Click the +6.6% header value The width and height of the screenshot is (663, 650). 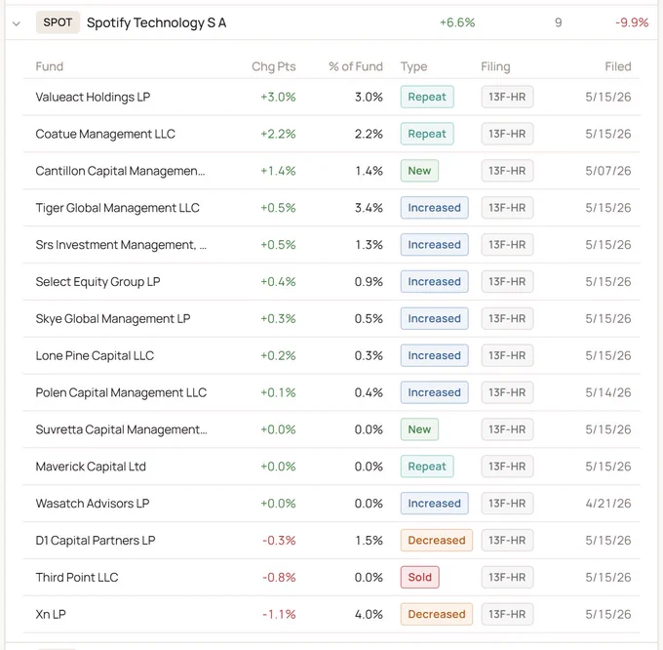pyautogui.click(x=457, y=22)
